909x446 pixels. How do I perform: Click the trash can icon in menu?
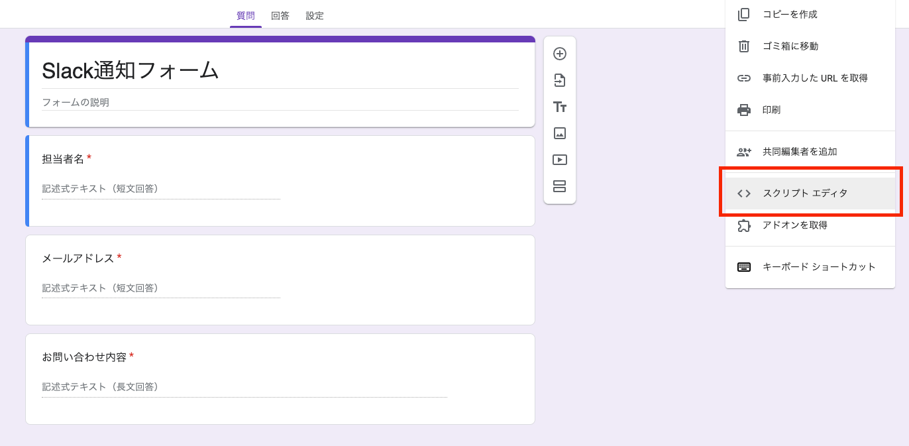pos(744,46)
